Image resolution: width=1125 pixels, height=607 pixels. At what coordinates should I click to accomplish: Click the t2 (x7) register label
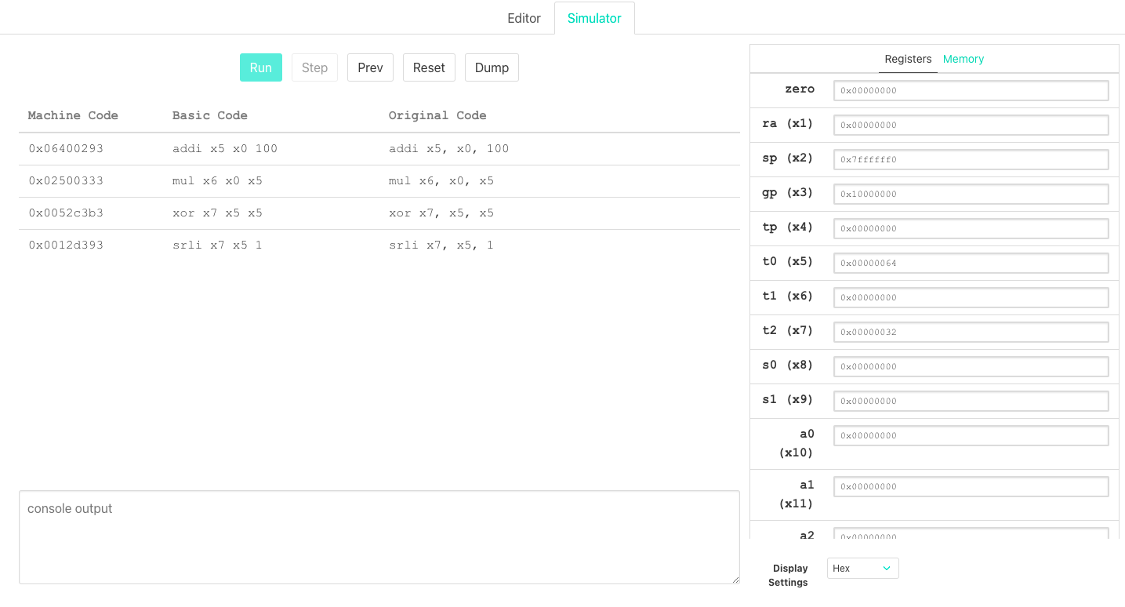click(x=788, y=331)
